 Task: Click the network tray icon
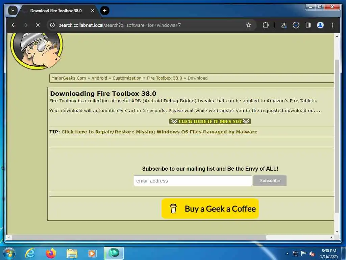point(295,254)
